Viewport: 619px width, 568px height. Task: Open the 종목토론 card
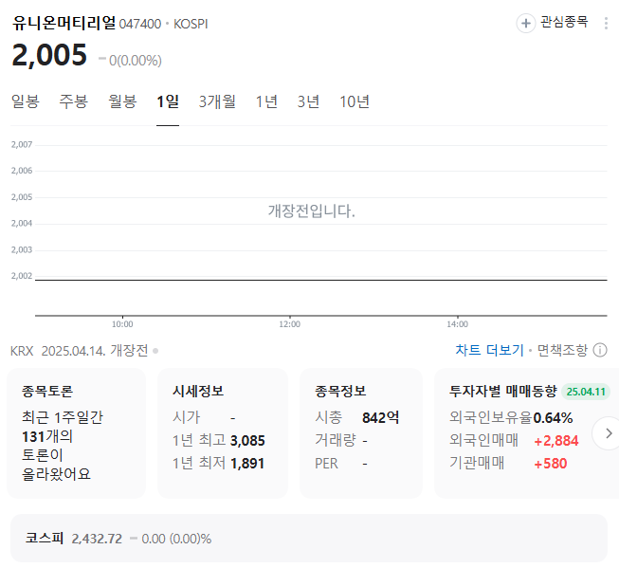tap(76, 433)
